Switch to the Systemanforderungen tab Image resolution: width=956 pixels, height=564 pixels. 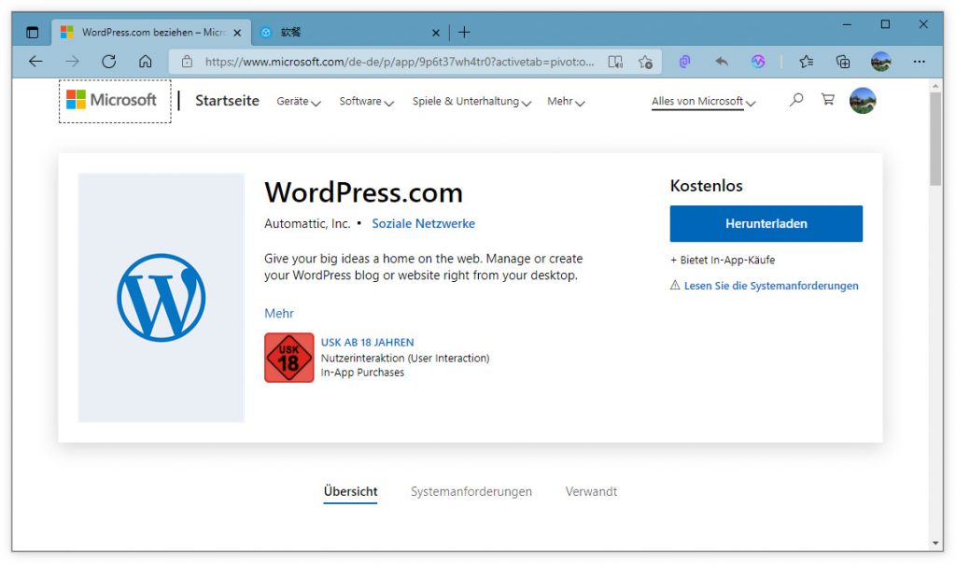coord(471,491)
